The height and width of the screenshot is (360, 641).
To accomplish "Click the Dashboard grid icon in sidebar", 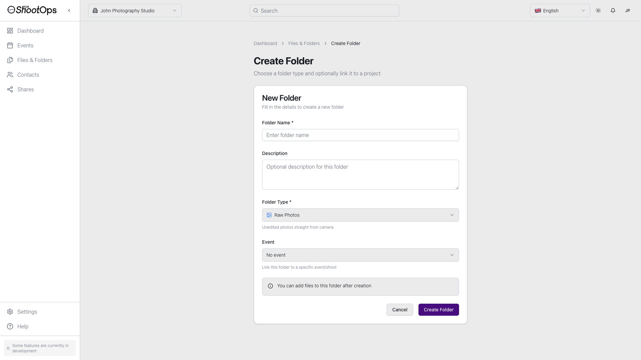I will point(10,31).
